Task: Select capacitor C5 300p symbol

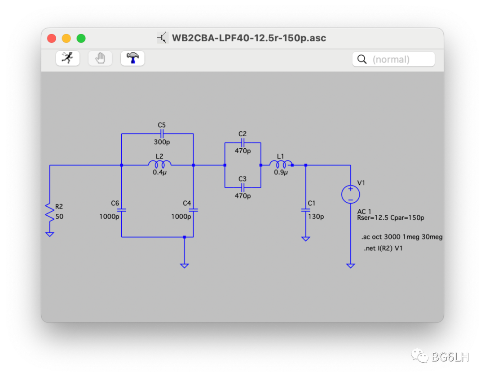Action: click(162, 134)
